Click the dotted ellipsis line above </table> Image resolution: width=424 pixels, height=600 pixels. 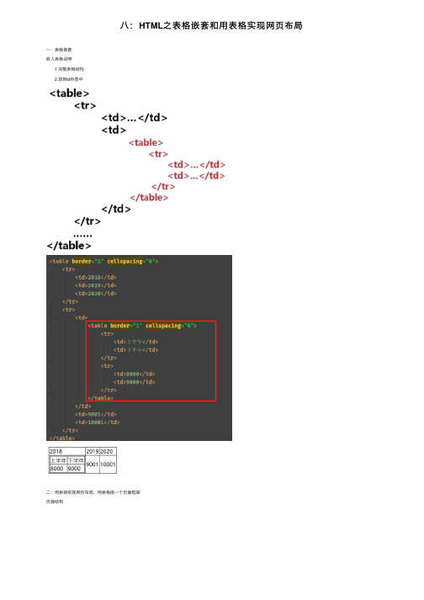pyautogui.click(x=82, y=236)
